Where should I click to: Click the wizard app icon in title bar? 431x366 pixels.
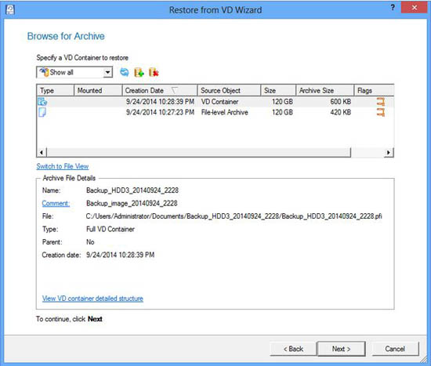(x=10, y=10)
